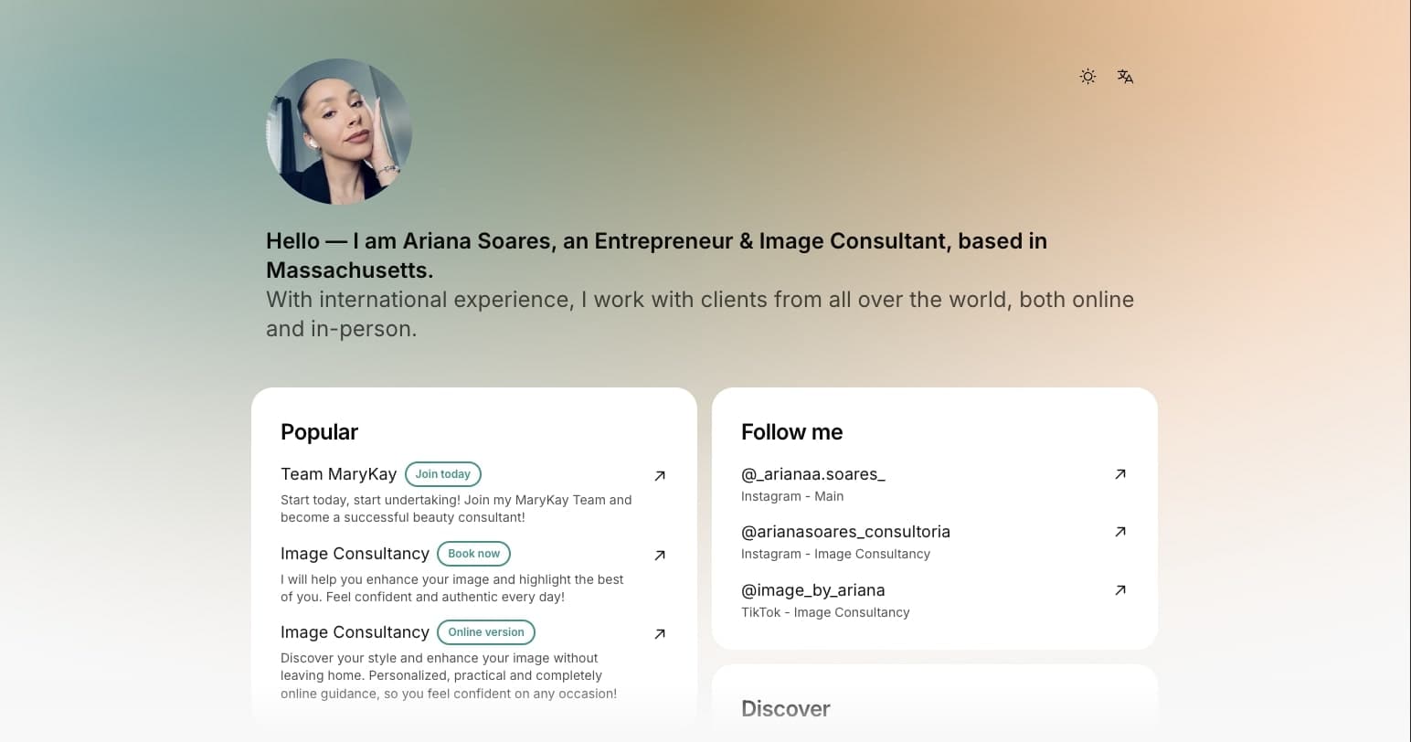The width and height of the screenshot is (1411, 742).
Task: Switch page language using the translate toggle
Action: click(1124, 77)
